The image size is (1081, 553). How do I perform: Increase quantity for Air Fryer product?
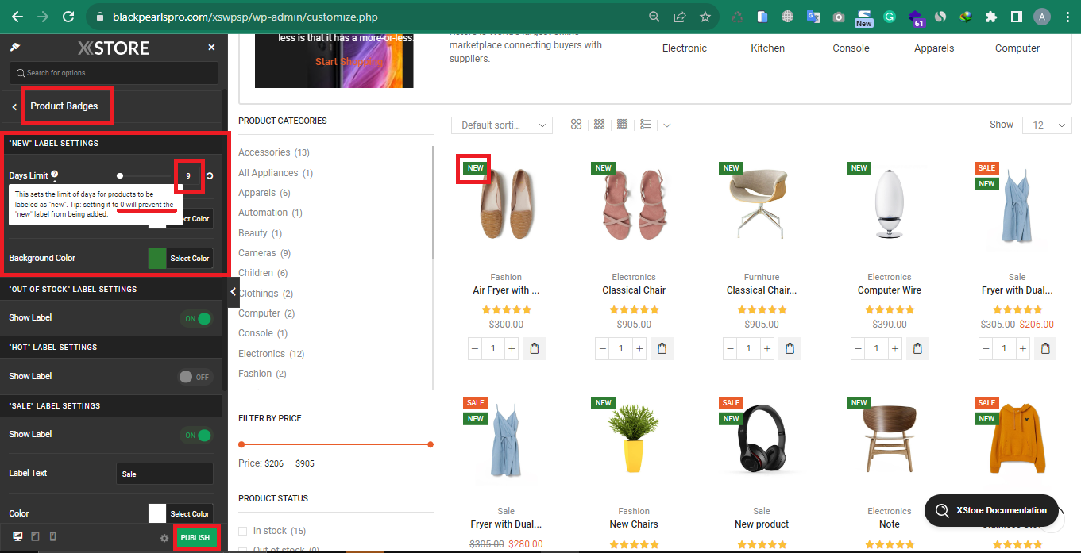[x=512, y=348]
